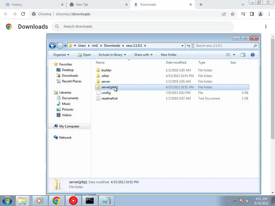
Task: Open Libraries in navigation pane
Action: pyautogui.click(x=65, y=93)
